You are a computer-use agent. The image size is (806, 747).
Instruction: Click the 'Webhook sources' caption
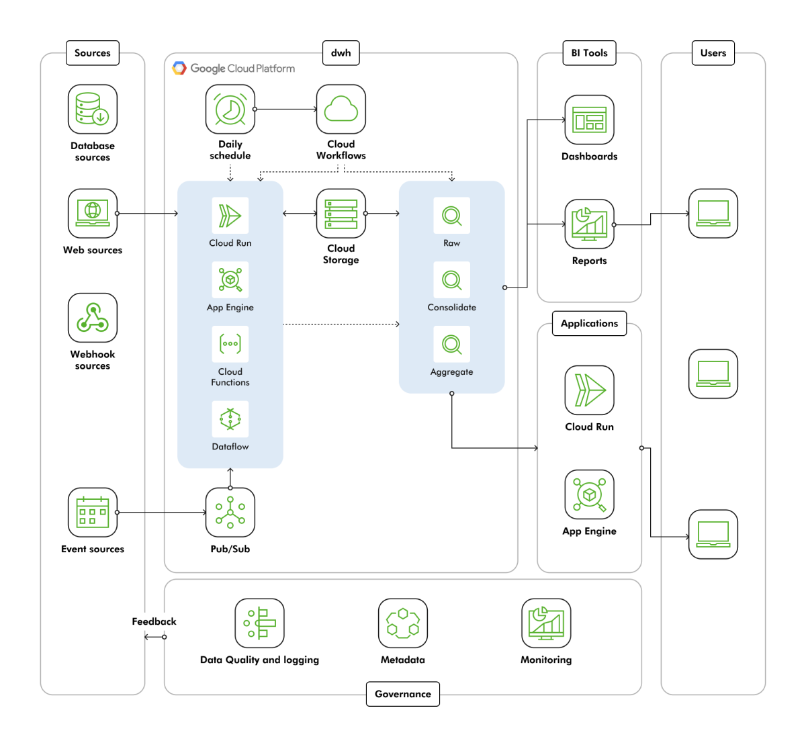(x=93, y=359)
